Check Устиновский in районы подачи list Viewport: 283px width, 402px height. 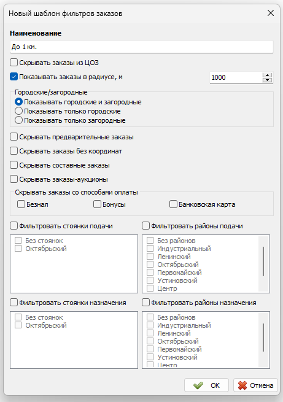pos(150,280)
